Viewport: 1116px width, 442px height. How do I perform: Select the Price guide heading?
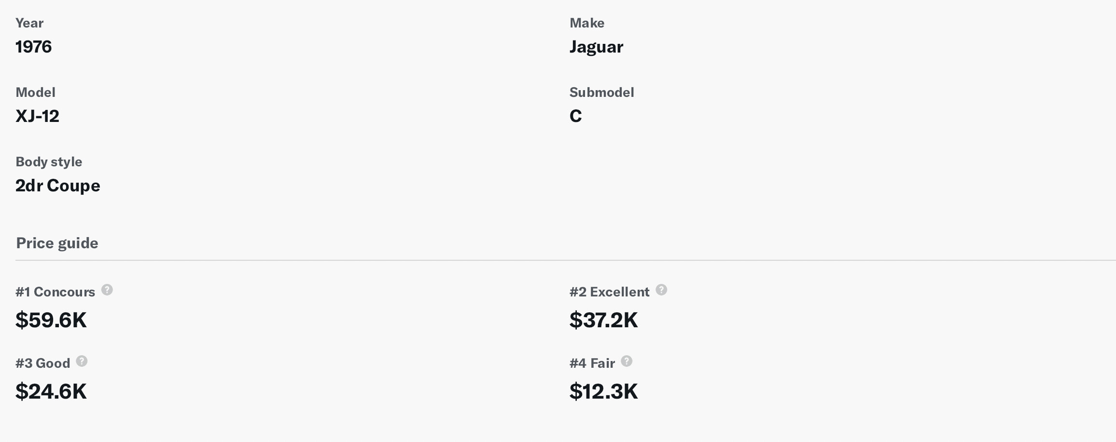[x=57, y=243]
